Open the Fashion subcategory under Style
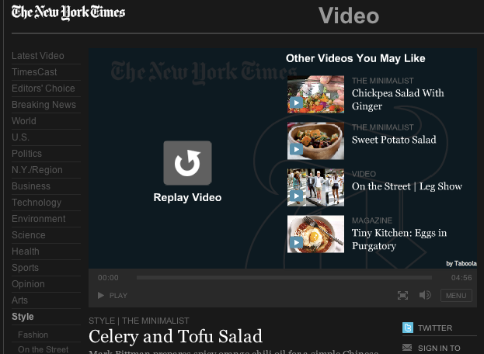This screenshot has width=484, height=354. (33, 335)
